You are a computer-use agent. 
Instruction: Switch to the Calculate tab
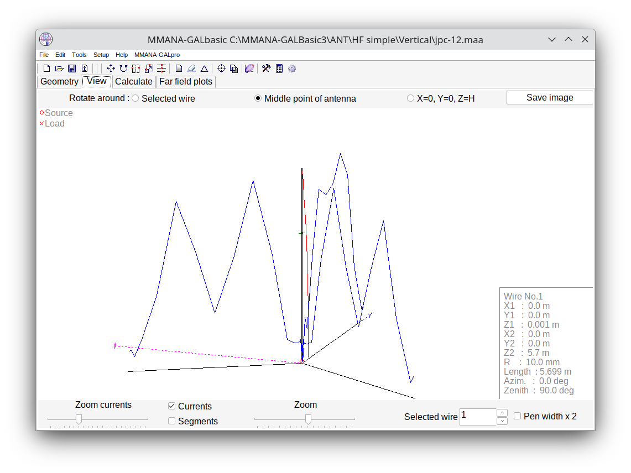pyautogui.click(x=134, y=82)
